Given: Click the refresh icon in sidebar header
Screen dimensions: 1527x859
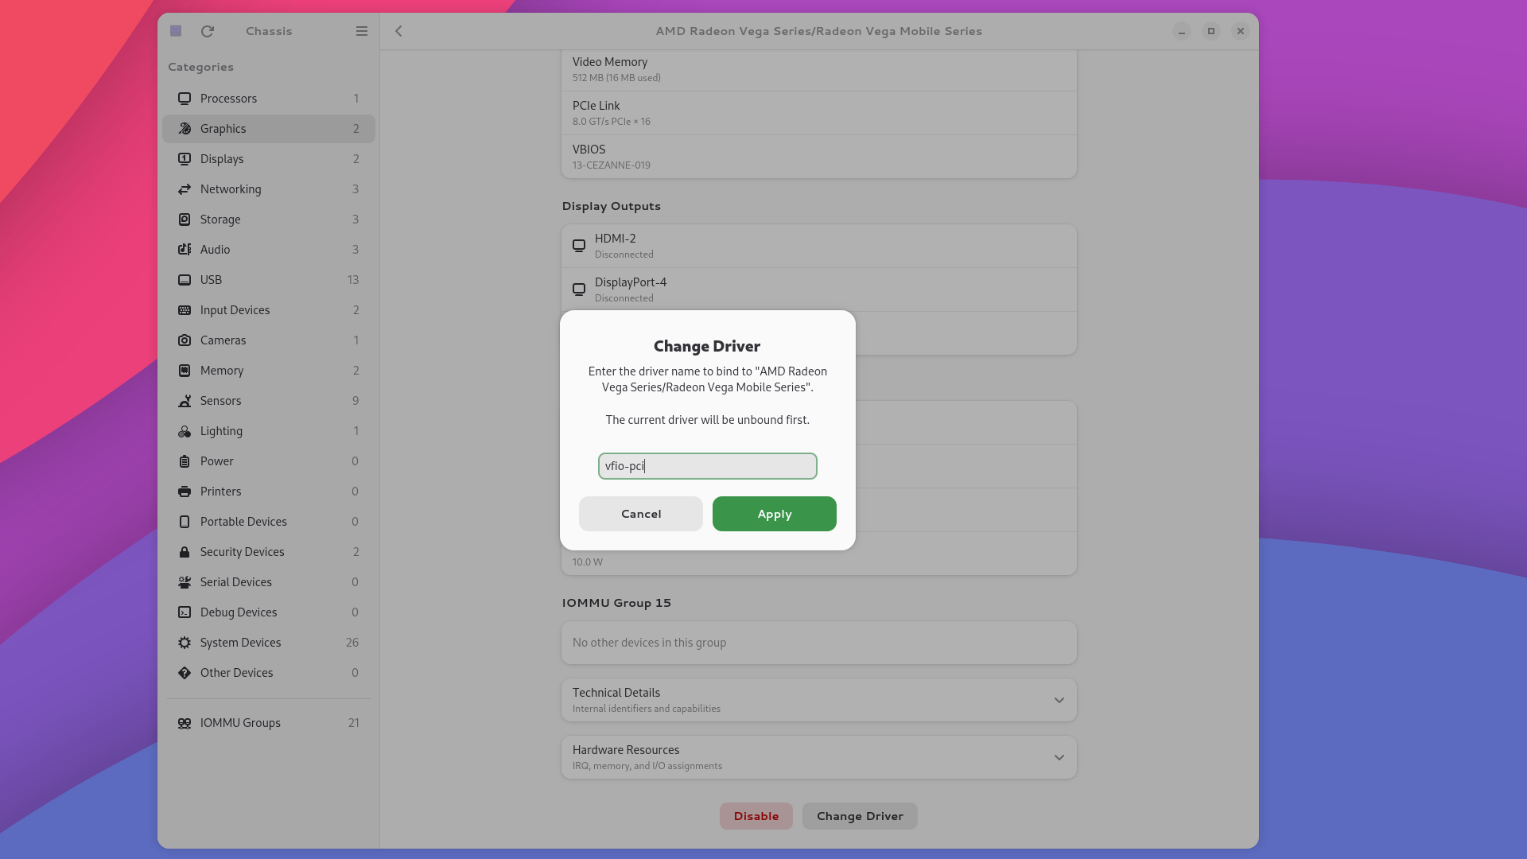Looking at the screenshot, I should pyautogui.click(x=208, y=31).
